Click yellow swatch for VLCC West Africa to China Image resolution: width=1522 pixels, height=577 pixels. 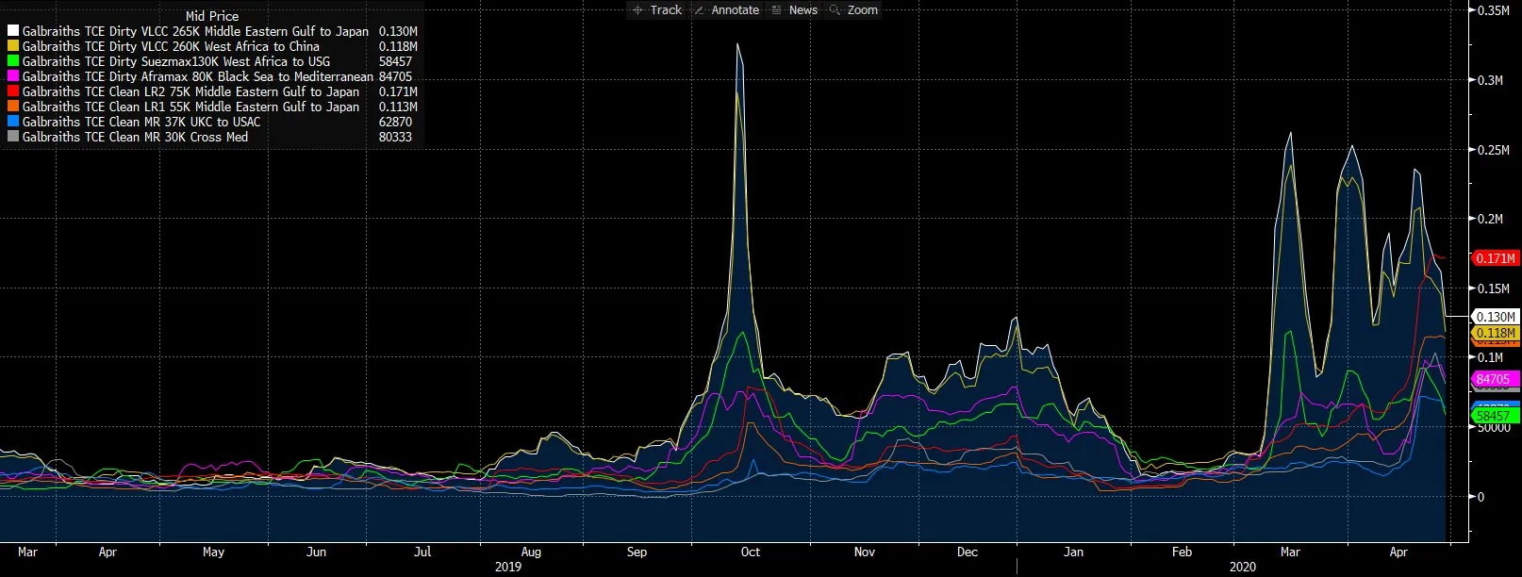[13, 46]
